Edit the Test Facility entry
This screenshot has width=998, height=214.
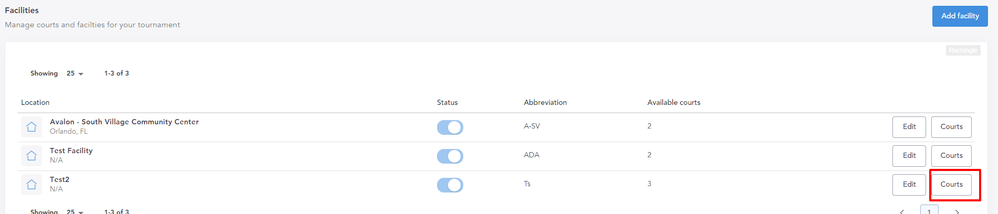coord(909,156)
